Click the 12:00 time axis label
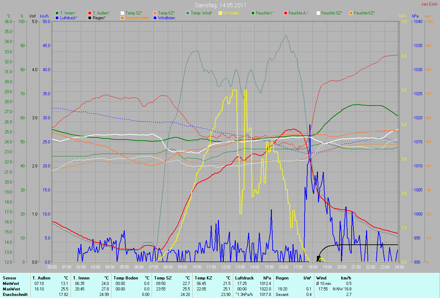440x298 pixels. 225,267
